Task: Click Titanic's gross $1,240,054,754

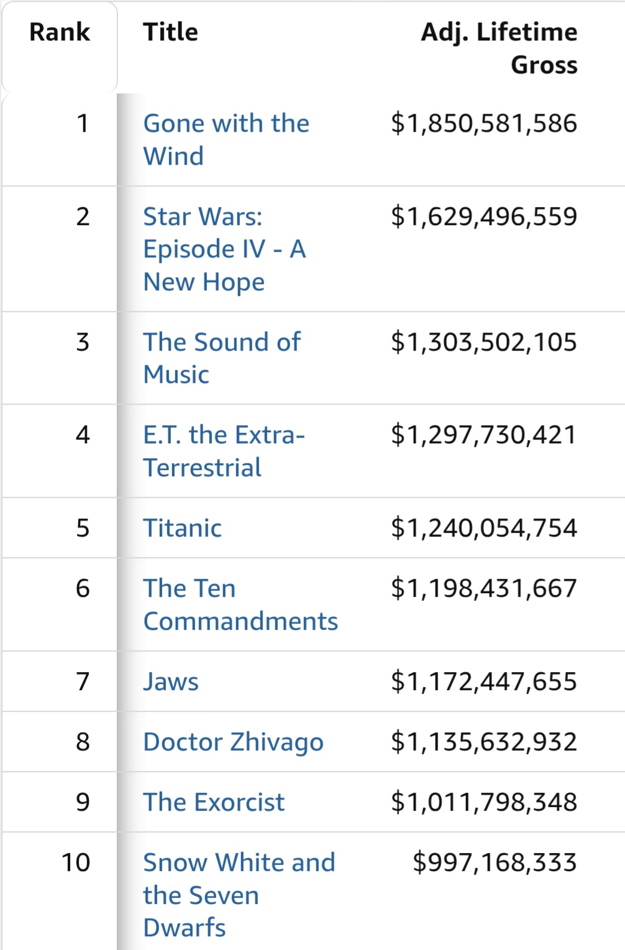Action: (484, 528)
